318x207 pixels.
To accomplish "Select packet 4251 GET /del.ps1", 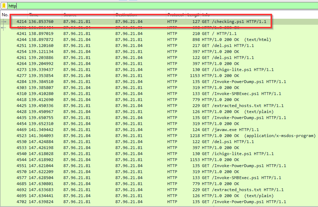I will (141, 46).
